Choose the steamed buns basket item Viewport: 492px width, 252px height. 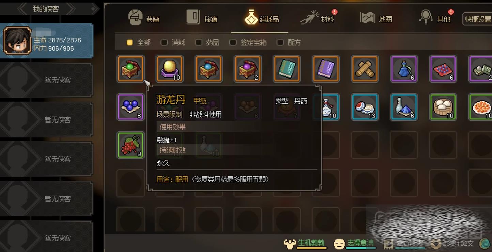coord(443,107)
